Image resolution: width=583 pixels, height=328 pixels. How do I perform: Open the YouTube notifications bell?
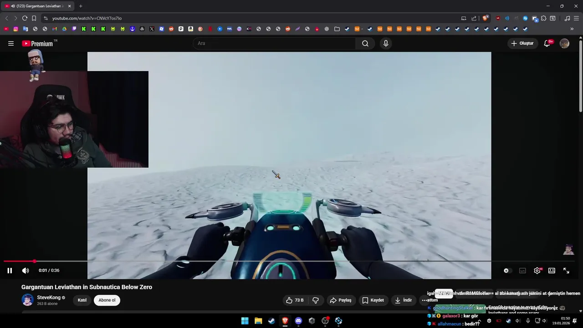(547, 43)
